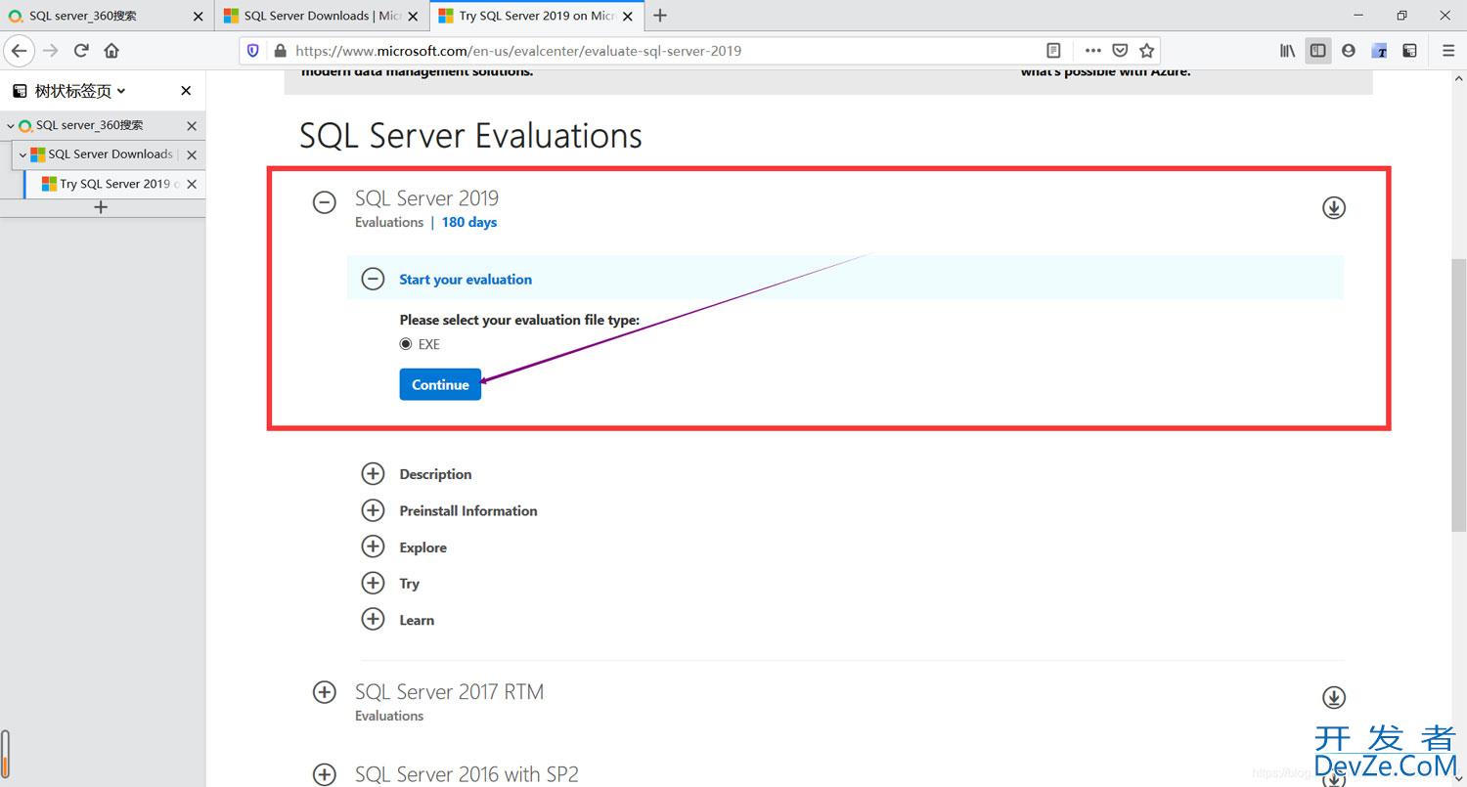Toggle the sidebar toolbar button
Screen dimensions: 1467x787
click(1318, 51)
